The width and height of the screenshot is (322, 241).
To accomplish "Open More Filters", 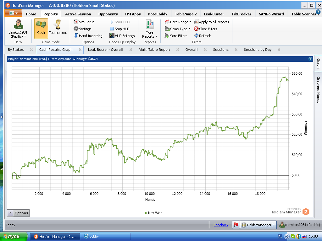I will point(176,36).
